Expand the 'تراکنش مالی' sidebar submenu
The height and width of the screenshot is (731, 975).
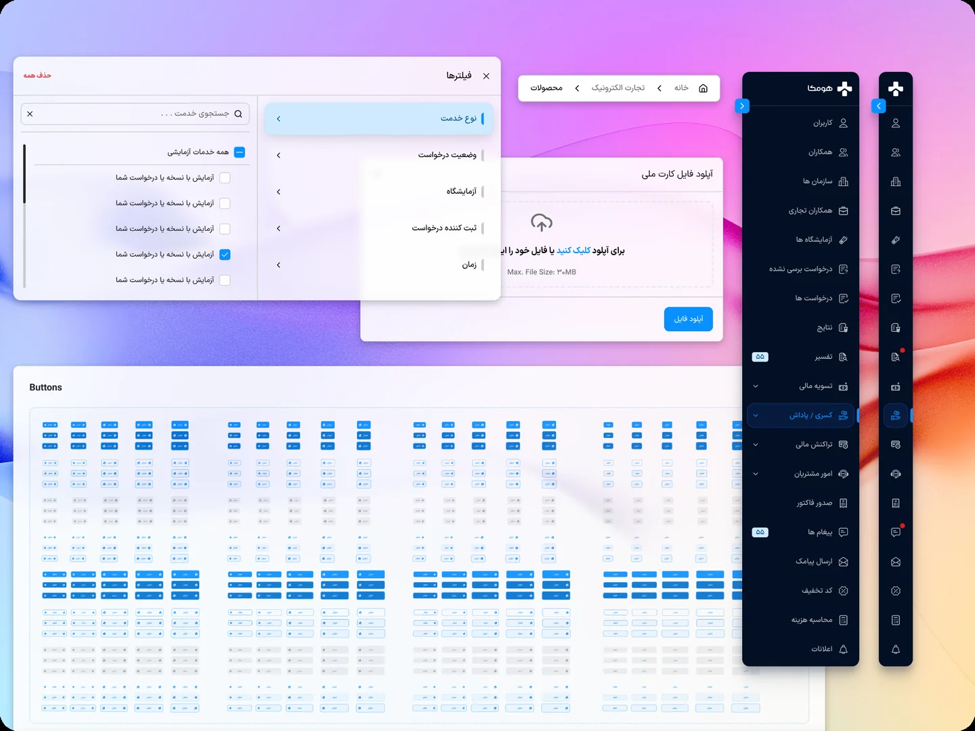pos(756,445)
